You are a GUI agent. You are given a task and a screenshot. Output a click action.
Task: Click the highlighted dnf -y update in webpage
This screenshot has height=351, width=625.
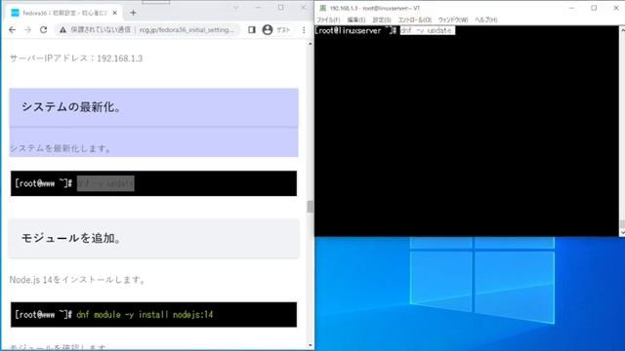pos(105,183)
